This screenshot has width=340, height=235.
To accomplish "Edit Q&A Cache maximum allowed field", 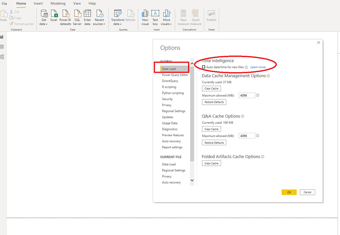I will [247, 136].
